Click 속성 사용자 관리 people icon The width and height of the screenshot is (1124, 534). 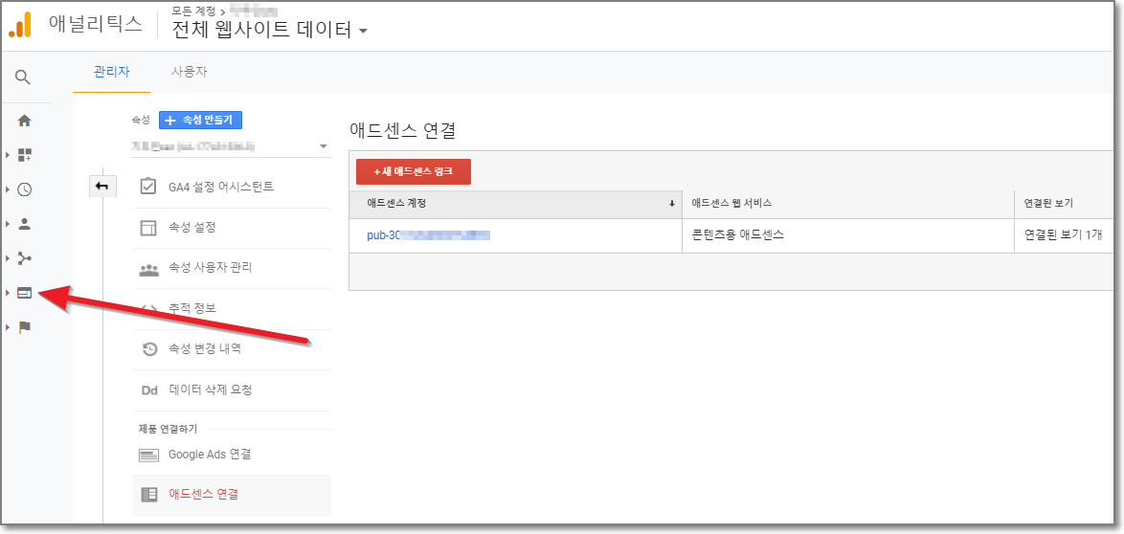(x=148, y=269)
